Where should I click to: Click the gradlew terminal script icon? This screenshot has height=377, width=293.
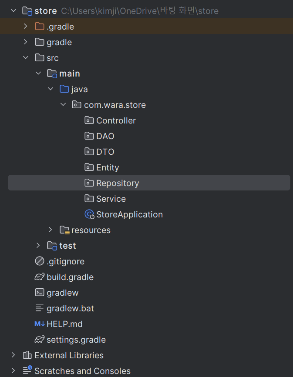click(40, 293)
